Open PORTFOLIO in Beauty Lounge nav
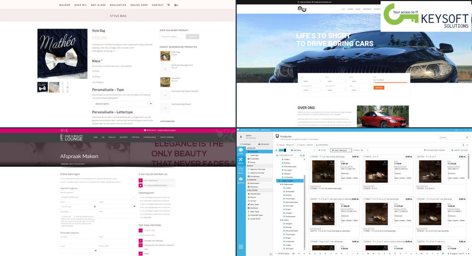 135,137
